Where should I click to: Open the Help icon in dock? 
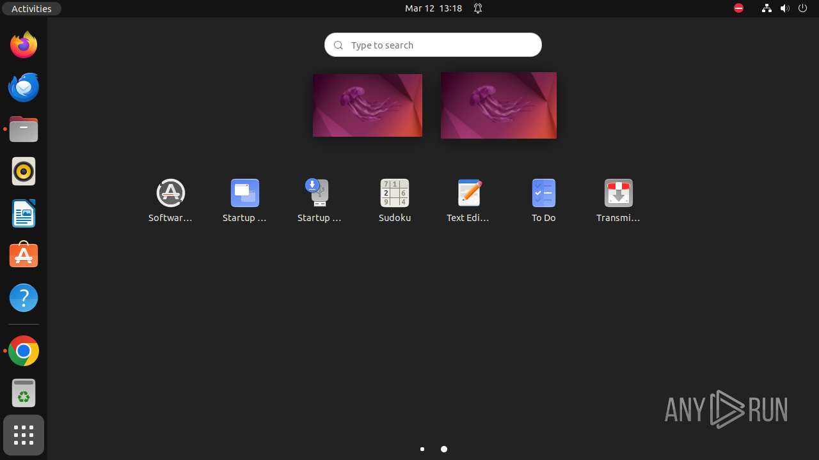(24, 298)
